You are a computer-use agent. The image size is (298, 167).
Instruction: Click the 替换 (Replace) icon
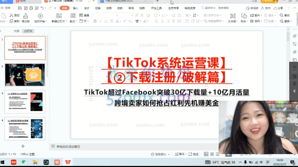click(x=282, y=21)
